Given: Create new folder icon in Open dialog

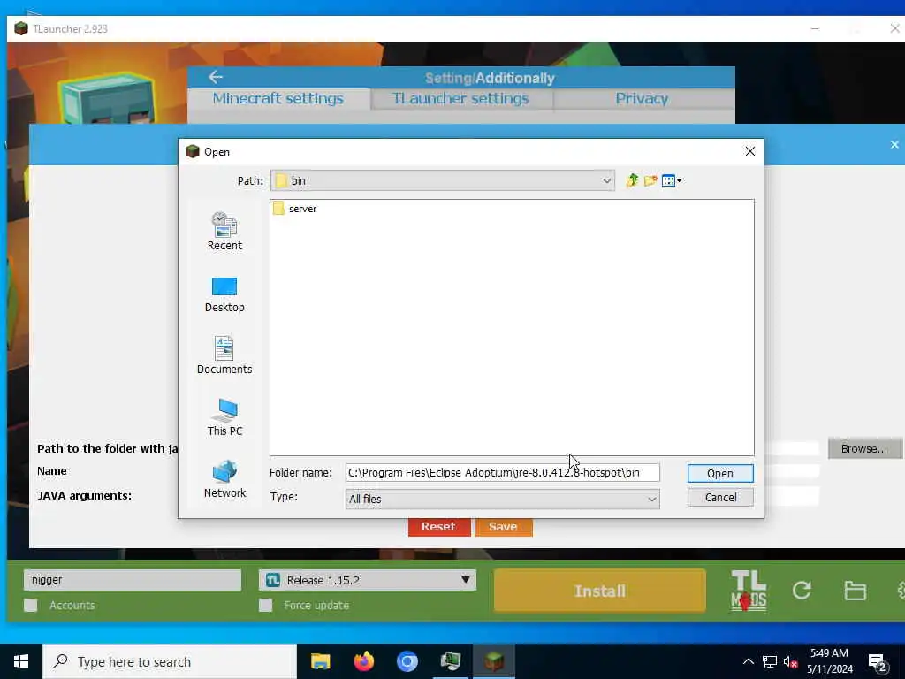Looking at the screenshot, I should [x=650, y=180].
